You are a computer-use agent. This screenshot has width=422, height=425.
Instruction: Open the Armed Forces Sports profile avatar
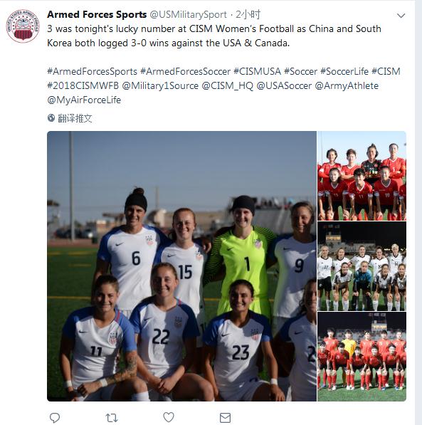point(23,26)
